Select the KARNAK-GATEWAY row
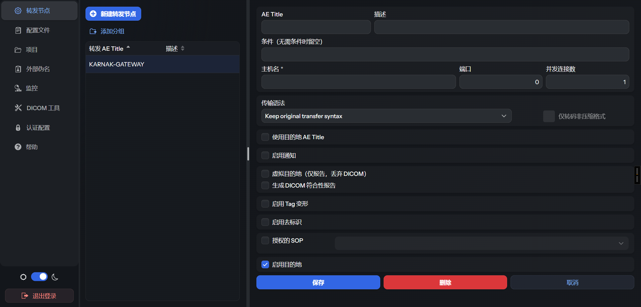Screen dimensions: 641x307 pyautogui.click(x=163, y=64)
